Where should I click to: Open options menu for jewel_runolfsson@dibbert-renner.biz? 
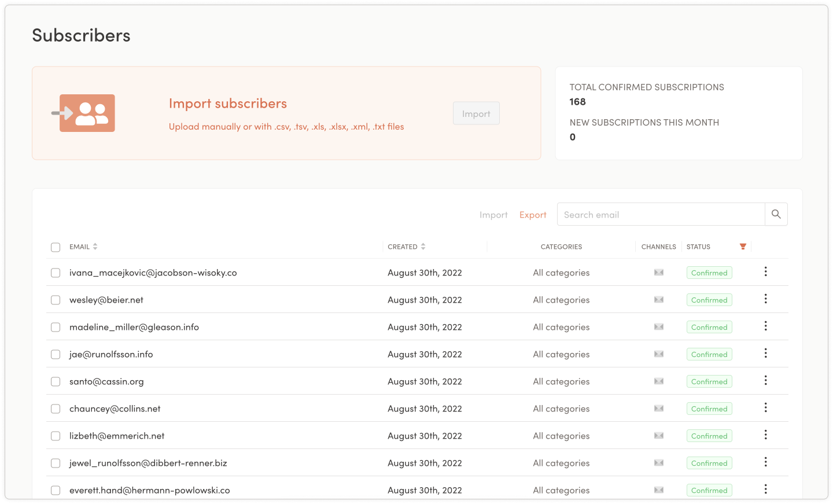pos(765,462)
